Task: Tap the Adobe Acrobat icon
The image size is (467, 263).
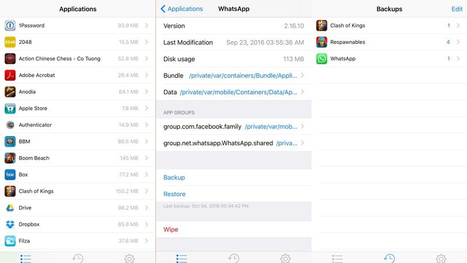Action: [10, 75]
